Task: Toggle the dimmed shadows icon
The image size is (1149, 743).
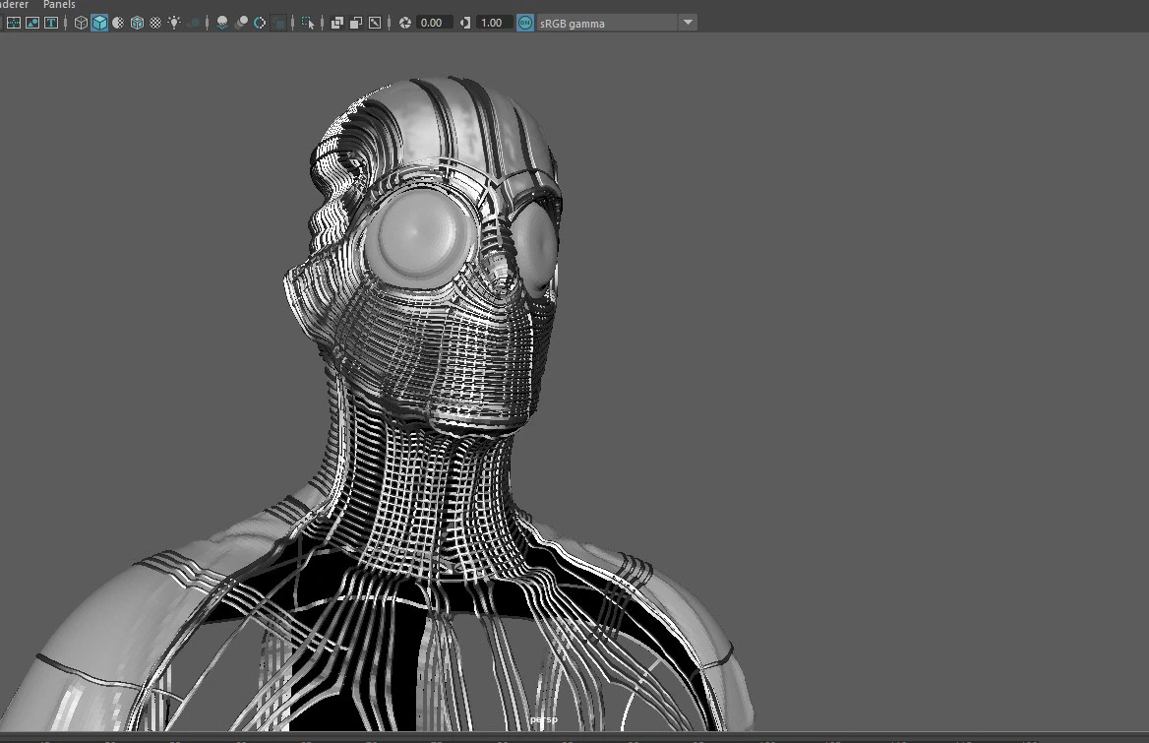Action: tap(194, 23)
